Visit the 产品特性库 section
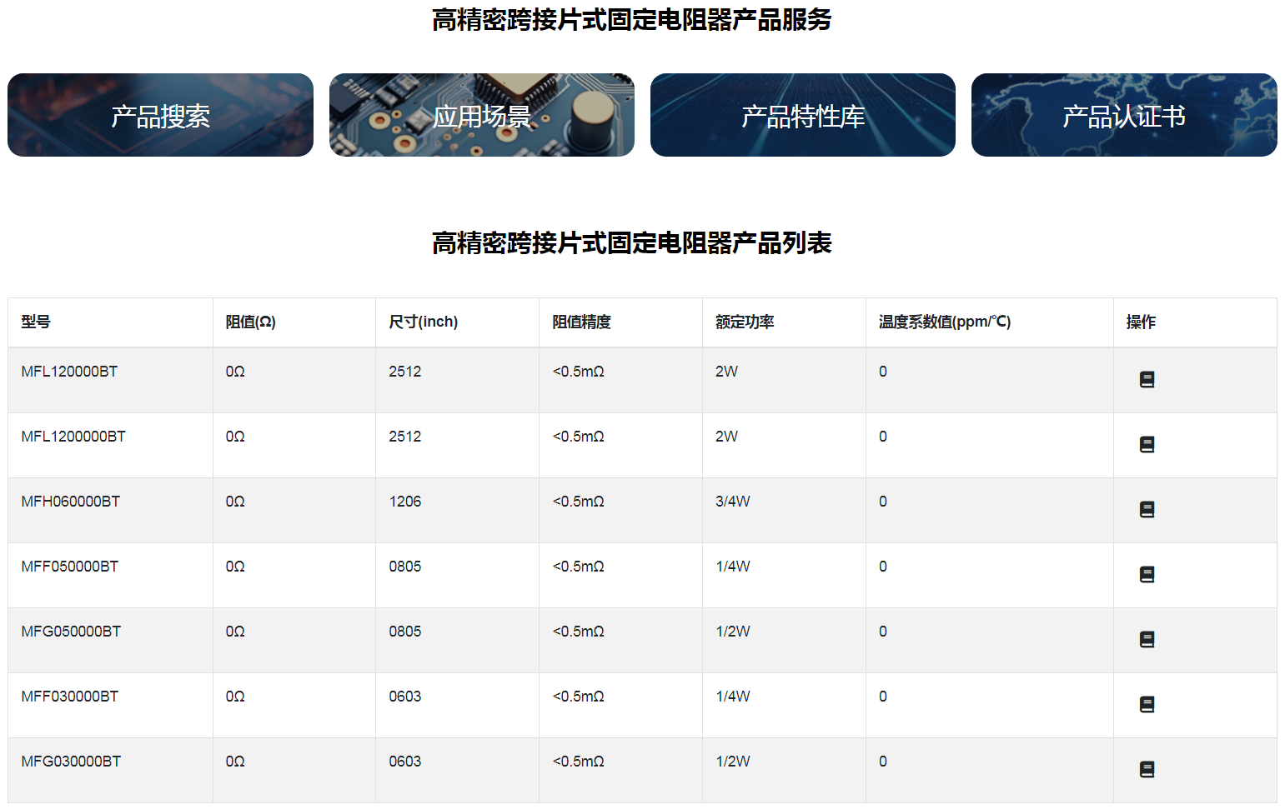This screenshot has width=1285, height=809. [x=802, y=115]
